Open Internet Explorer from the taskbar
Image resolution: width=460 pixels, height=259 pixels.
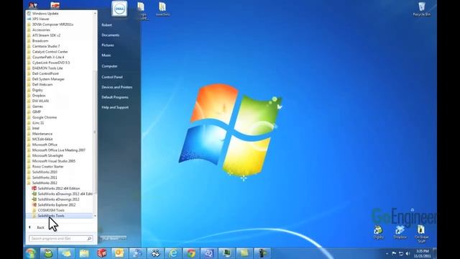pyautogui.click(x=173, y=253)
